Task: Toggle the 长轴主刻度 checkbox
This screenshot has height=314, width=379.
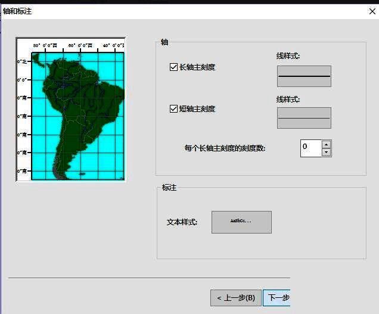Action: click(174, 67)
